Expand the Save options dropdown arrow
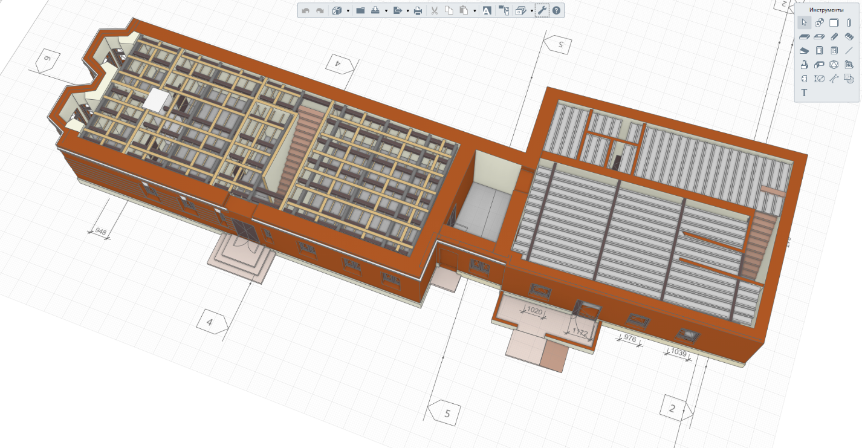 tap(386, 11)
